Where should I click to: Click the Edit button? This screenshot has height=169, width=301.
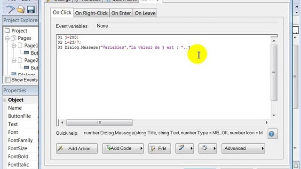click(x=159, y=148)
